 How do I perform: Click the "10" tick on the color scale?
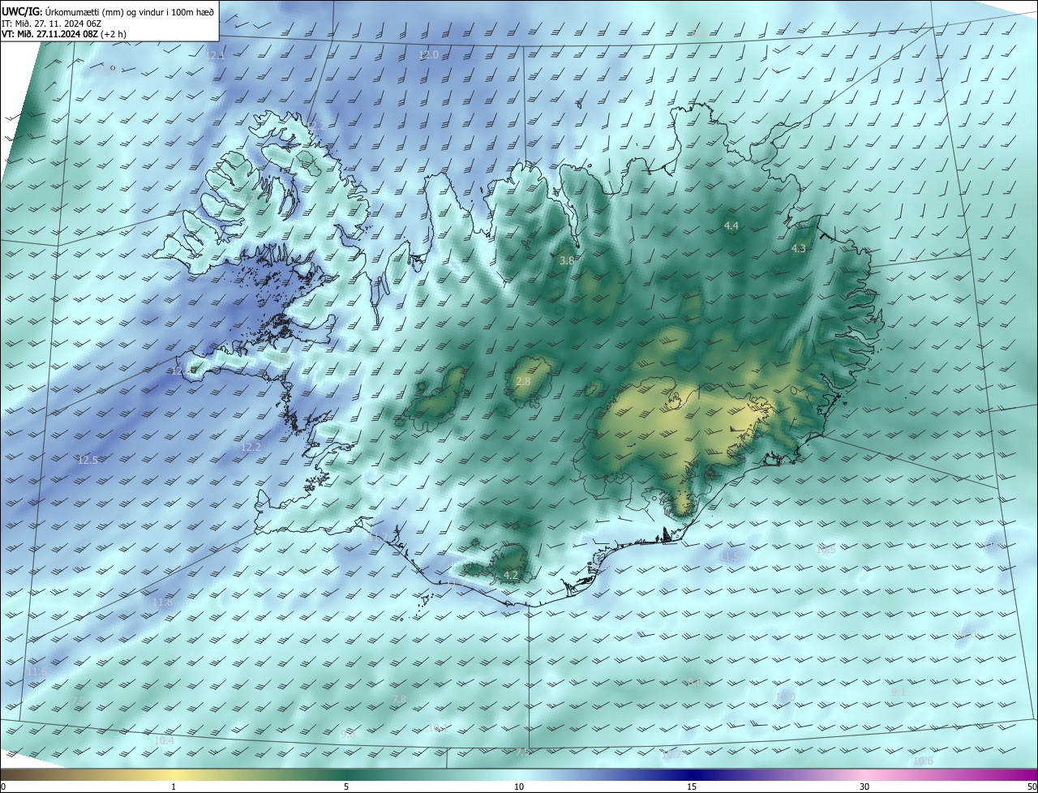tap(519, 787)
